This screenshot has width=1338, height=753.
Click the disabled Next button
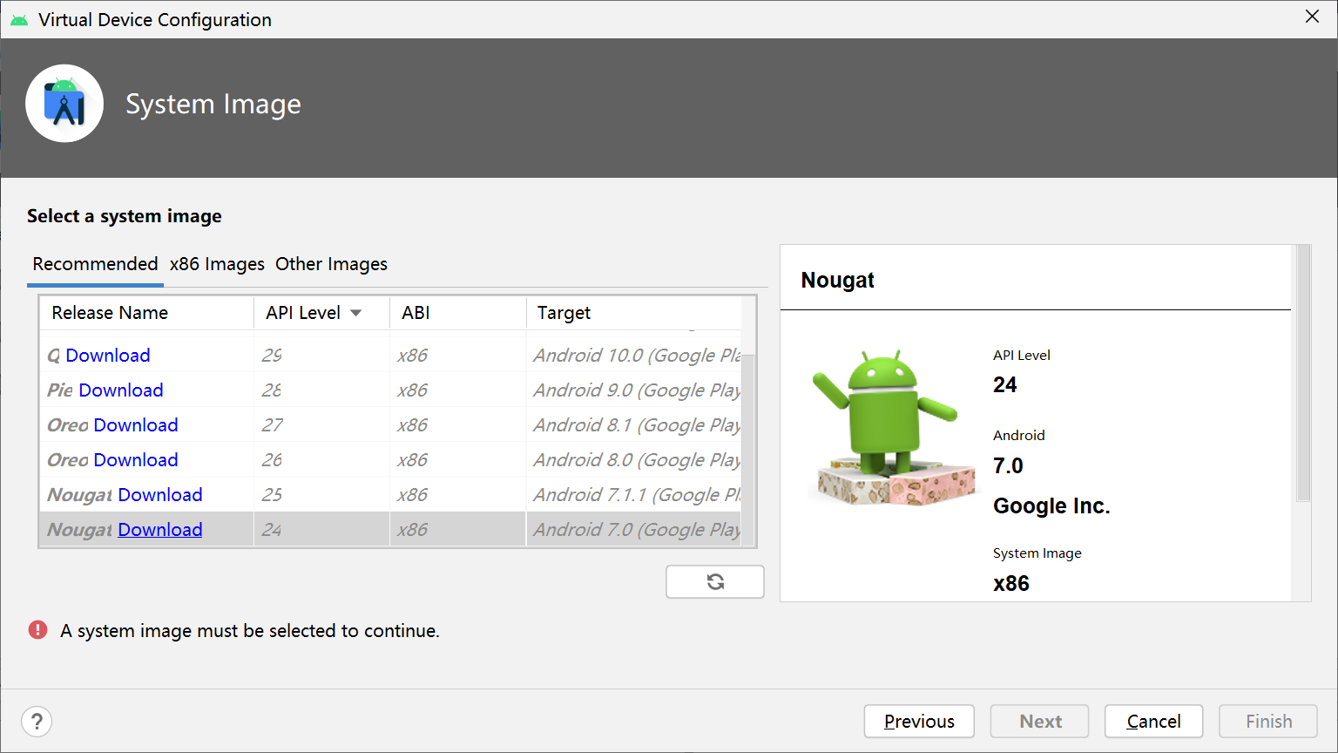pyautogui.click(x=1040, y=722)
